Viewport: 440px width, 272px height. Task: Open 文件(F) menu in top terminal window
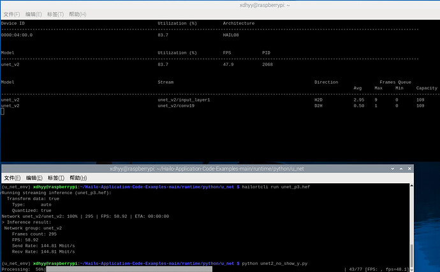coord(11,14)
